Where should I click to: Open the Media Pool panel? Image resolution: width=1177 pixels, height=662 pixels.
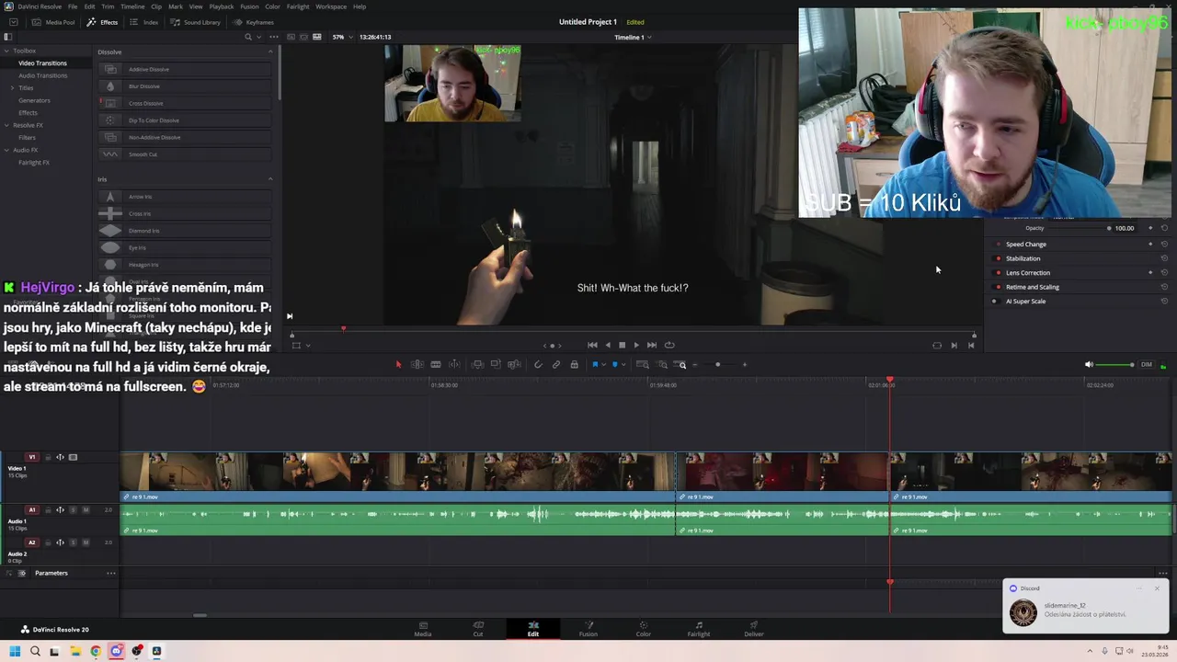[x=53, y=22]
